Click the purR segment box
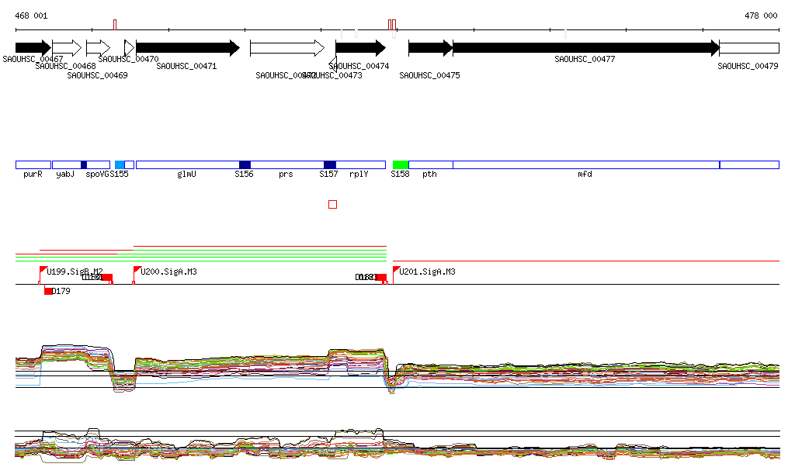 [33, 164]
